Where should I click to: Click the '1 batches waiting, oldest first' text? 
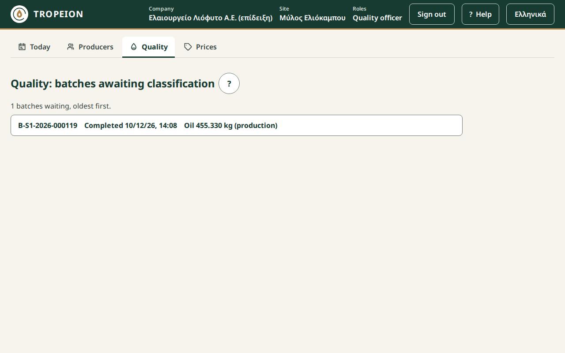pyautogui.click(x=61, y=106)
